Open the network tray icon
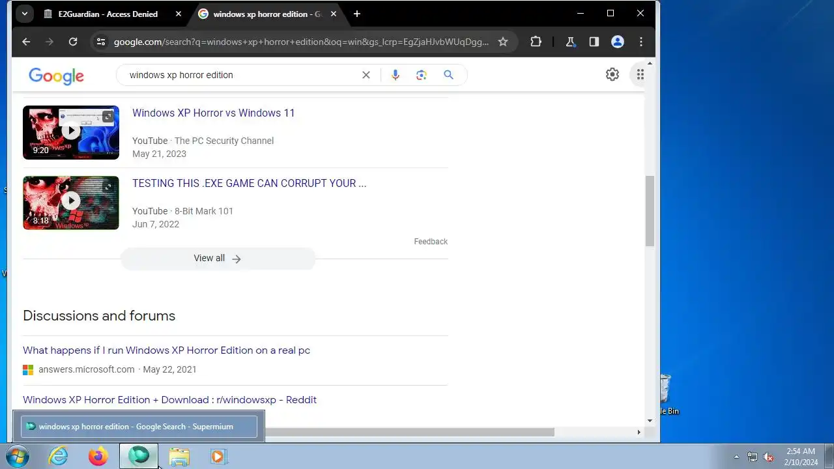 tap(753, 457)
